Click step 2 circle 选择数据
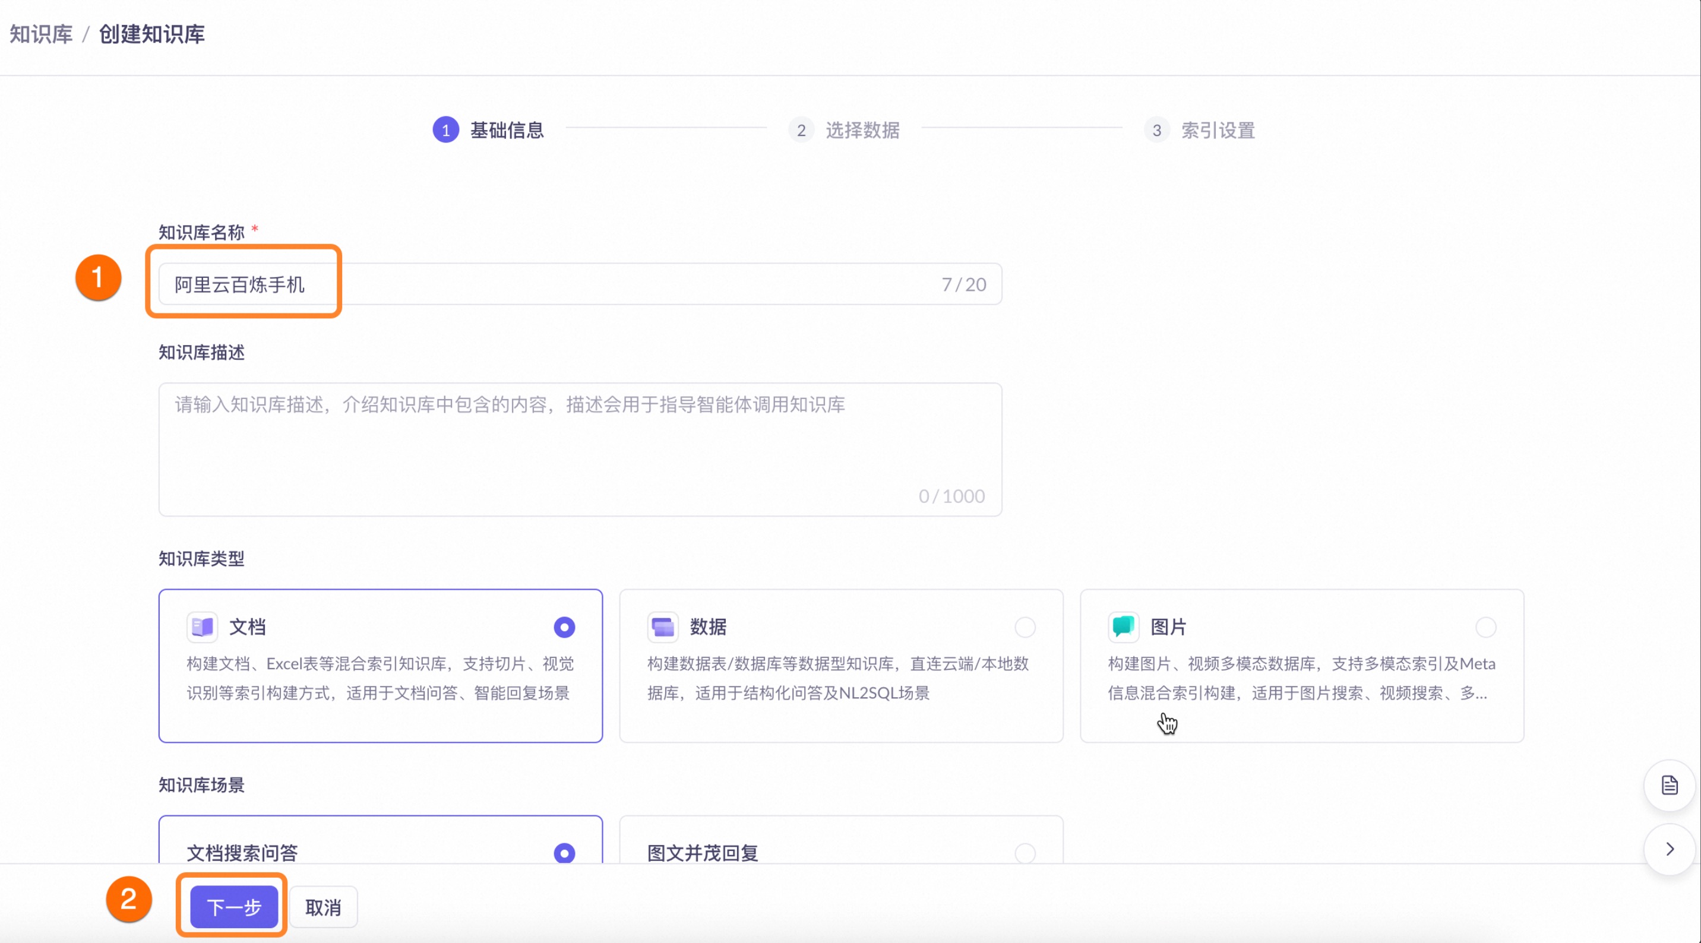This screenshot has height=943, width=1701. 801,130
